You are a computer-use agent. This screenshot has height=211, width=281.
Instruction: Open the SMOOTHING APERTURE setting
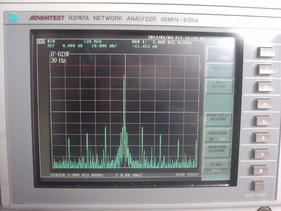coord(217,150)
